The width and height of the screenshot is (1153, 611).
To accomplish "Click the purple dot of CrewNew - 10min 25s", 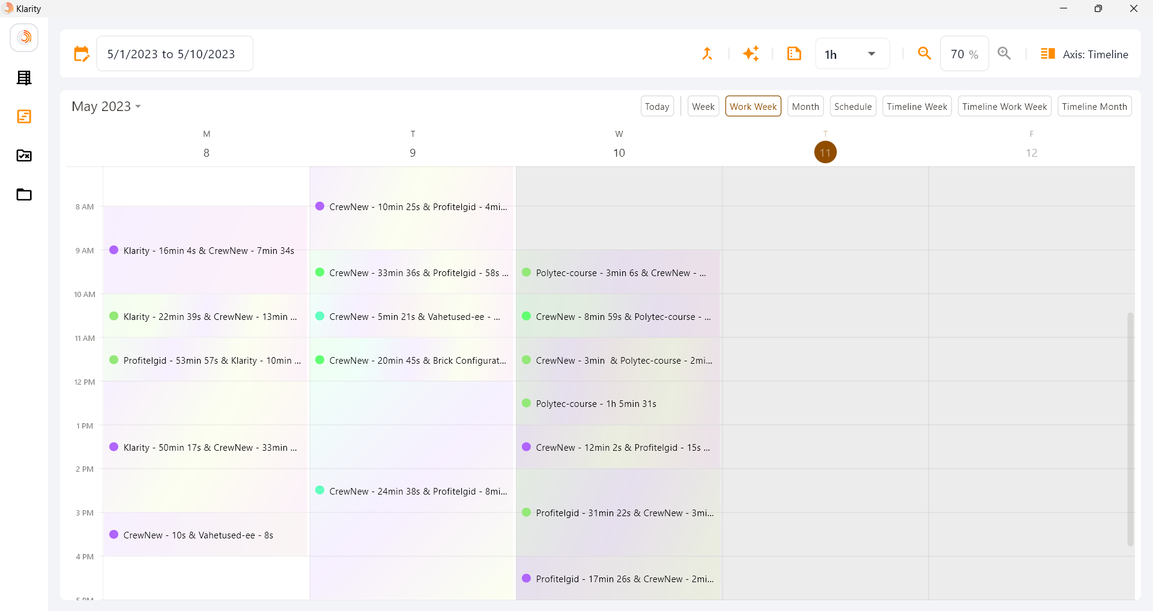I will tap(320, 206).
